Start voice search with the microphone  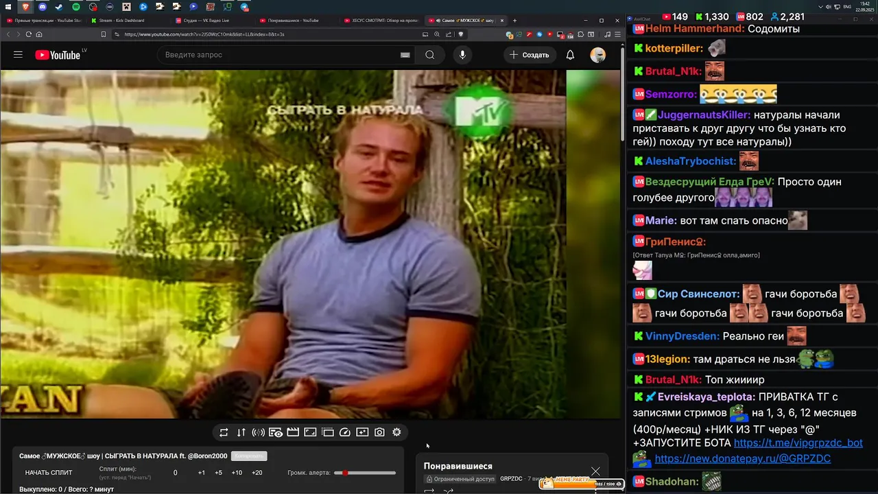(x=462, y=55)
